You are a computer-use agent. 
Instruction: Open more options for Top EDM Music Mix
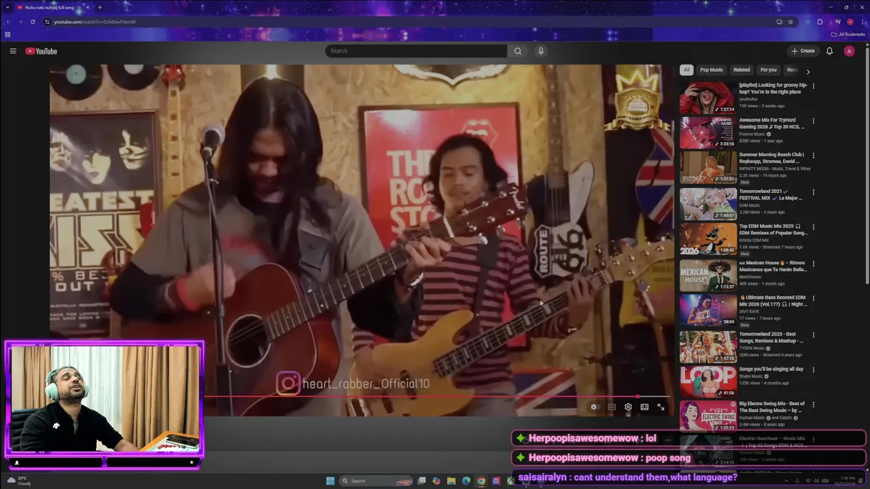point(813,227)
